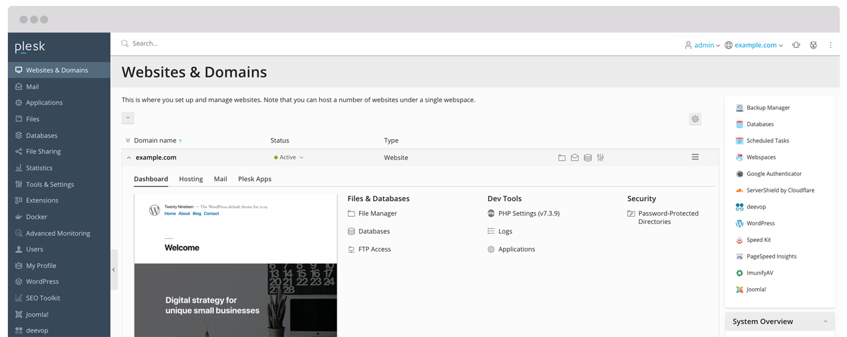This screenshot has width=847, height=337.
Task: Open the hamburger menu for example.com
Action: pyautogui.click(x=695, y=157)
